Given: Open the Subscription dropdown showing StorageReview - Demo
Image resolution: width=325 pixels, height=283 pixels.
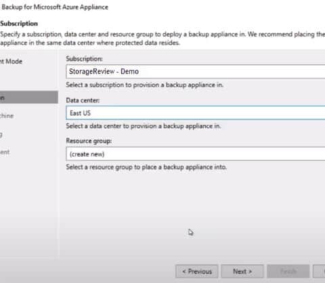Looking at the screenshot, I should click(196, 71).
